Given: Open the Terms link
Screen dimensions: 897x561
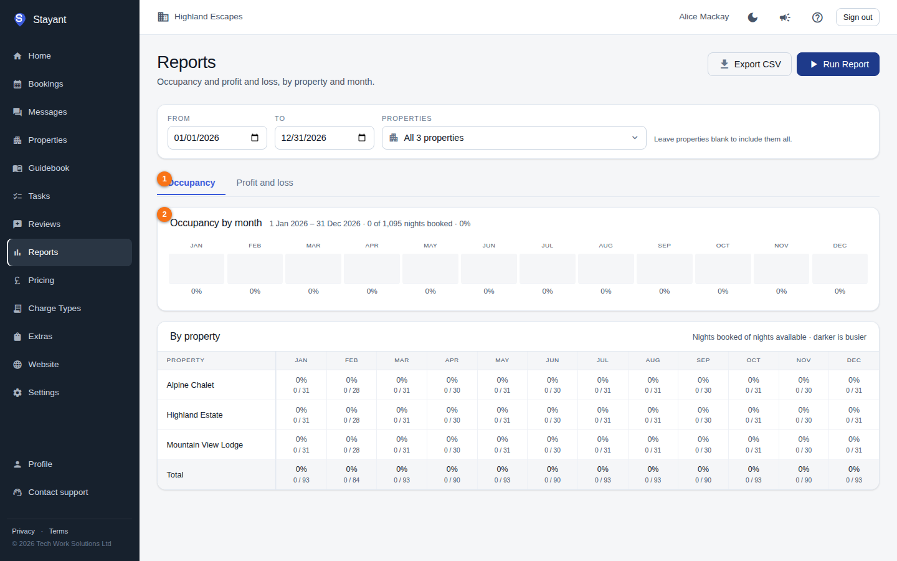Looking at the screenshot, I should click(x=59, y=531).
